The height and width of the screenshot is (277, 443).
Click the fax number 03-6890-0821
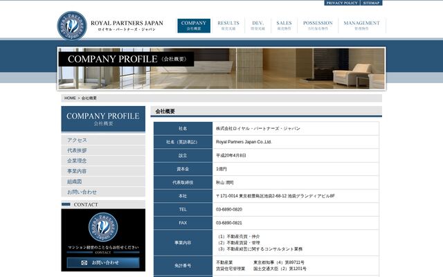tap(229, 223)
